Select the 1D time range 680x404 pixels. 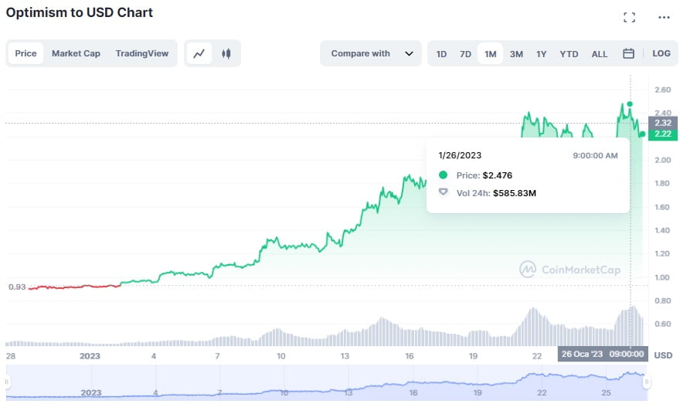click(441, 54)
